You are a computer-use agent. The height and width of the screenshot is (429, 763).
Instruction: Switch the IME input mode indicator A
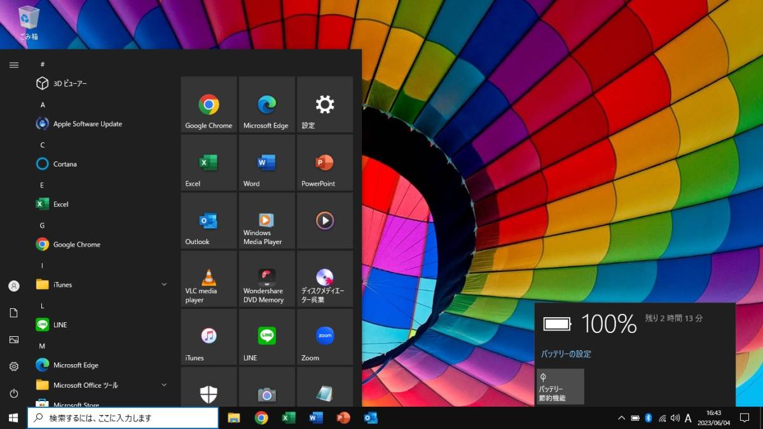688,418
